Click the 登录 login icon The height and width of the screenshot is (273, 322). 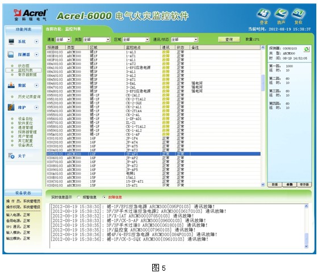coord(264,14)
